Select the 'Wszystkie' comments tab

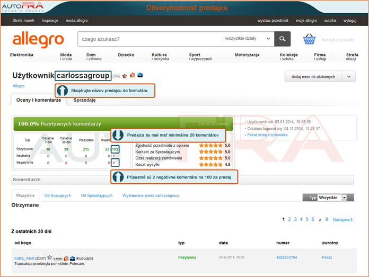25,195
